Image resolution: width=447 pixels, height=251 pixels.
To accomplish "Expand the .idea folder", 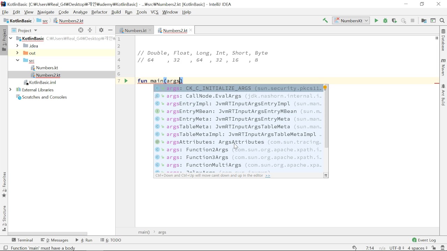I will (x=17, y=46).
